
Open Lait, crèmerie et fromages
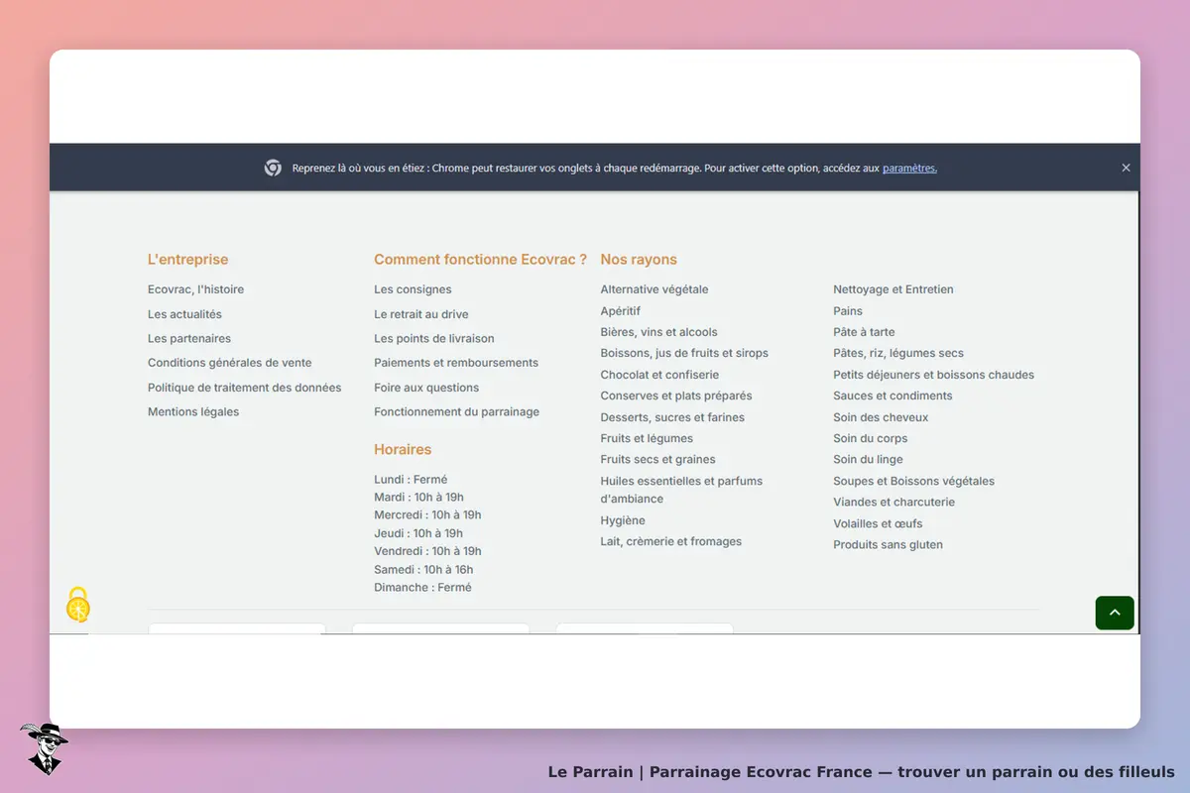click(x=671, y=541)
